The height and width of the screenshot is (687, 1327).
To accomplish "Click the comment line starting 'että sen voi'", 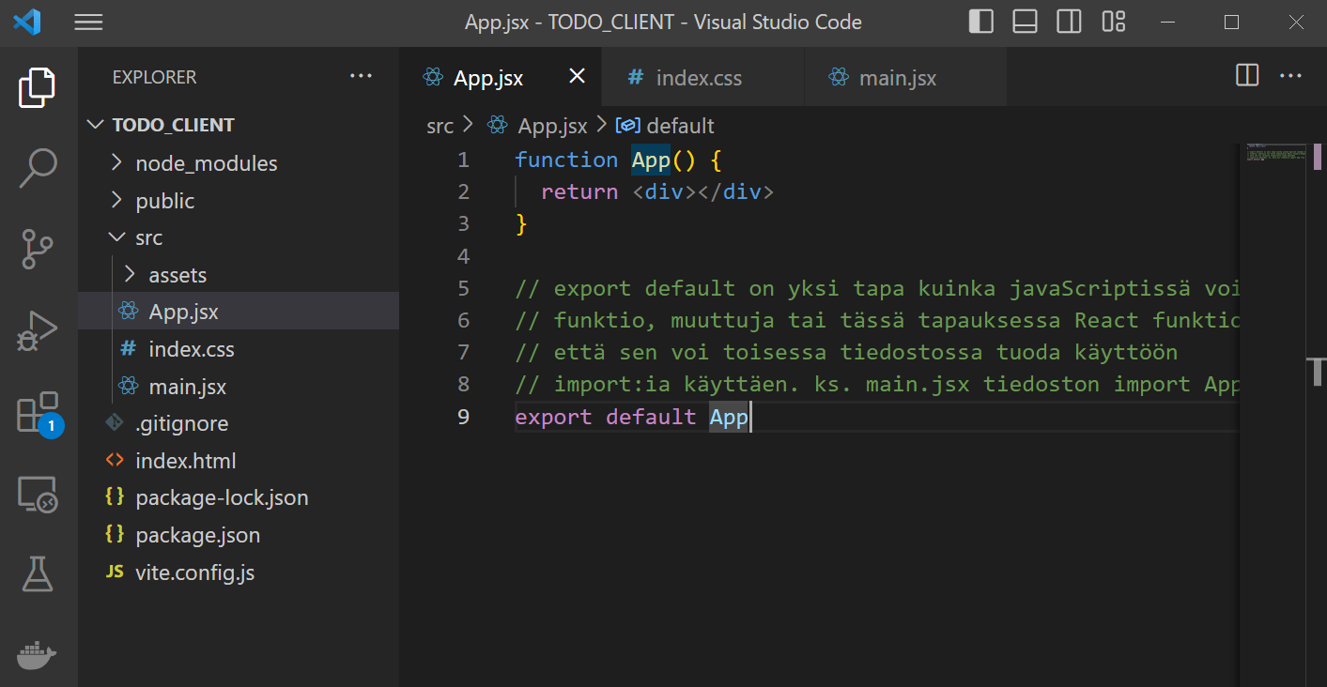I will point(846,352).
